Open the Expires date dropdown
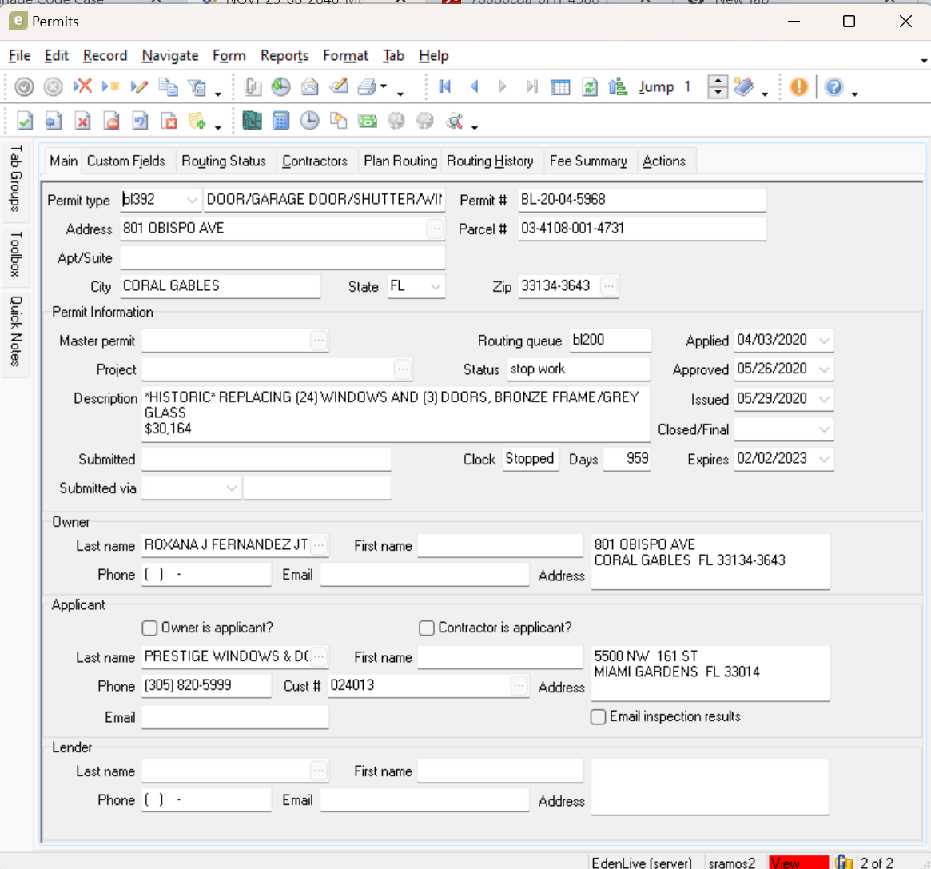The height and width of the screenshot is (869, 931). 824,460
